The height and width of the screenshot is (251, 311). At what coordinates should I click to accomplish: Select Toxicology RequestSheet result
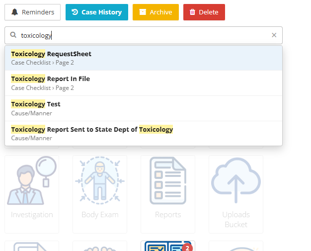click(x=144, y=58)
